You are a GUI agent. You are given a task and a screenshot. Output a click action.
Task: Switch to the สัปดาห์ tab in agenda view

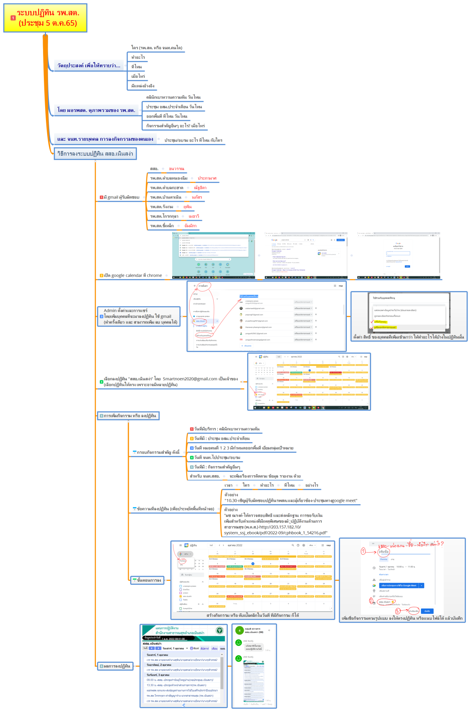pos(204,648)
